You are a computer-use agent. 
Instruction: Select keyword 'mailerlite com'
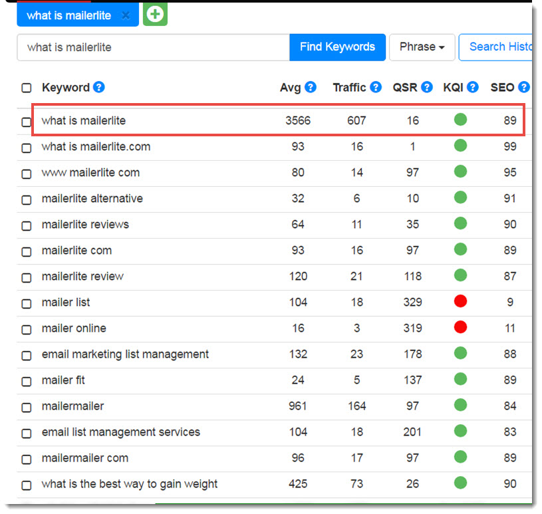pyautogui.click(x=76, y=250)
